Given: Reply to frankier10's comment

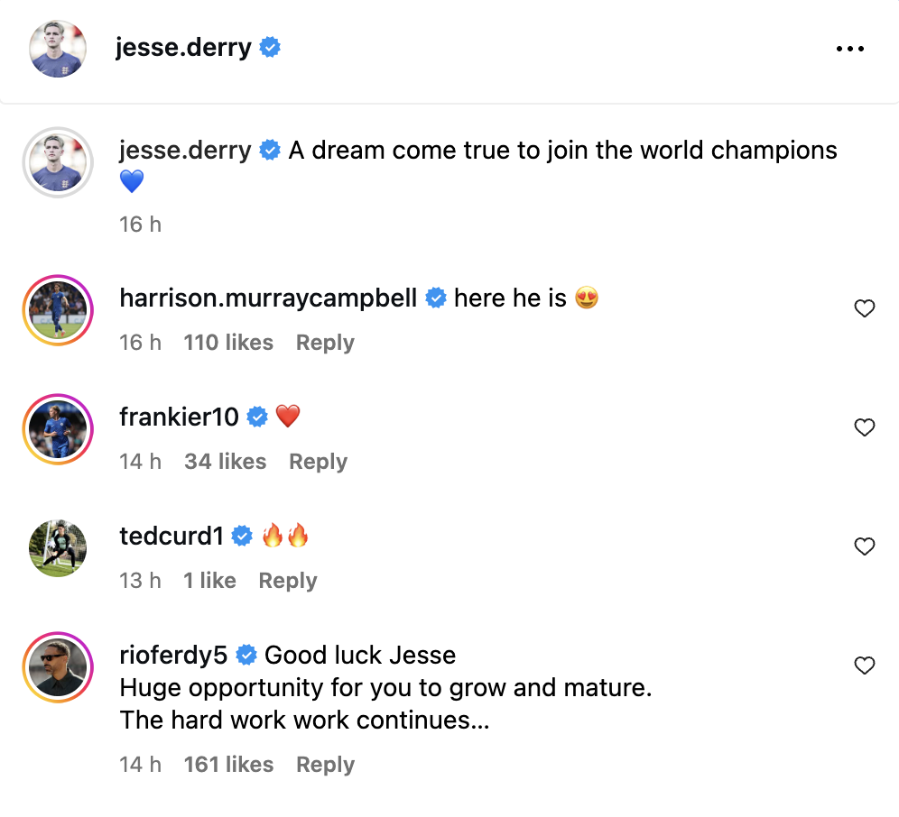Looking at the screenshot, I should (x=318, y=462).
